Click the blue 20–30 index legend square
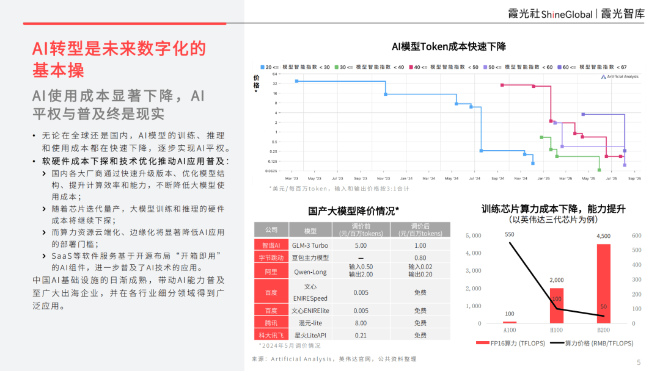This screenshot has height=371, width=660. pyautogui.click(x=262, y=67)
